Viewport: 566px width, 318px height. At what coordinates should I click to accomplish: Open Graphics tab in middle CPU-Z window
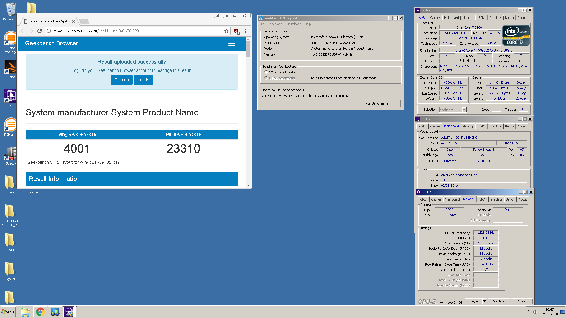click(x=495, y=126)
